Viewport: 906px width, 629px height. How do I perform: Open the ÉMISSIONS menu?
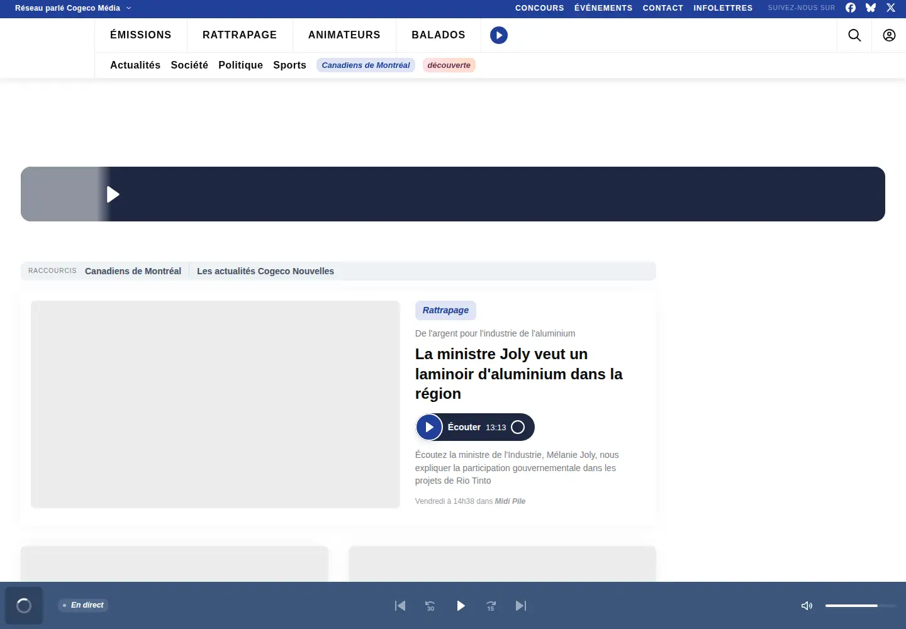(x=141, y=35)
